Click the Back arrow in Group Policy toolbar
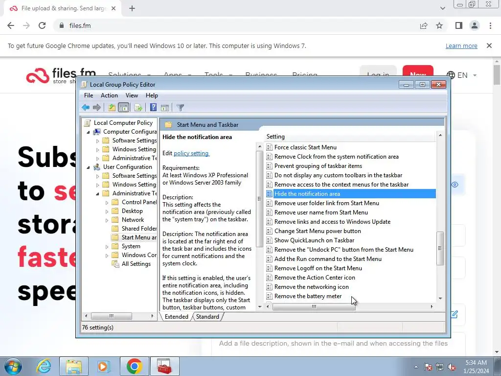 [86, 107]
